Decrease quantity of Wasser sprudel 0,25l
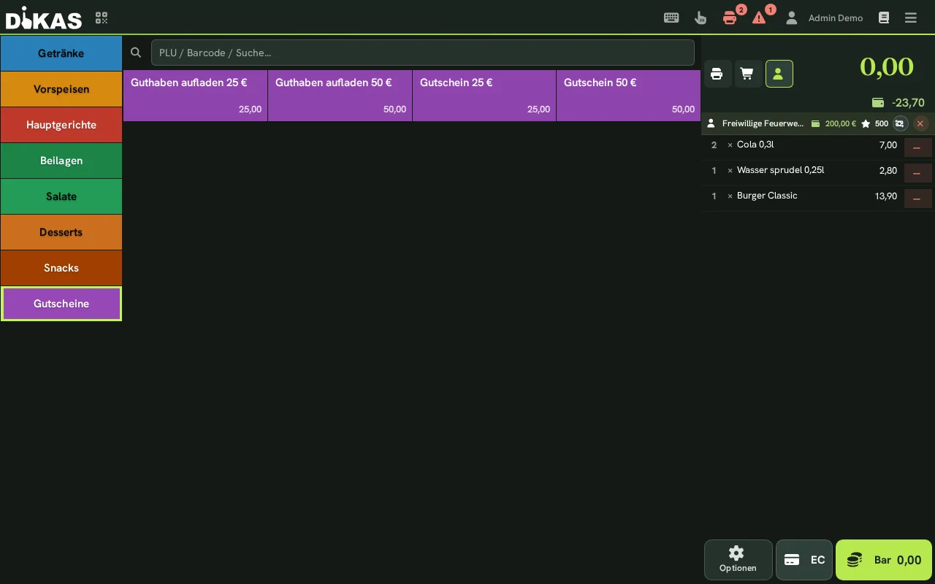Viewport: 935px width, 584px height. (917, 173)
